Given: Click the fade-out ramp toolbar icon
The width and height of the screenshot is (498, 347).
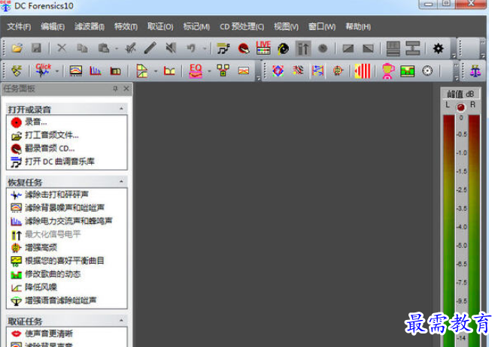Looking at the screenshot, I should coord(368,49).
